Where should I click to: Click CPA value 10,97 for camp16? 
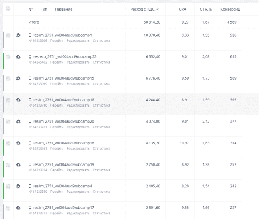(184, 143)
